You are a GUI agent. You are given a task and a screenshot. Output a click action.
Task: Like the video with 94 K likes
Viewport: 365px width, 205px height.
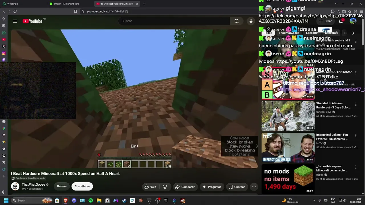click(x=151, y=187)
